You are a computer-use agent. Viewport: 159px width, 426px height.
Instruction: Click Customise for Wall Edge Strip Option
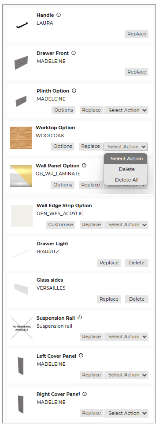click(x=61, y=225)
